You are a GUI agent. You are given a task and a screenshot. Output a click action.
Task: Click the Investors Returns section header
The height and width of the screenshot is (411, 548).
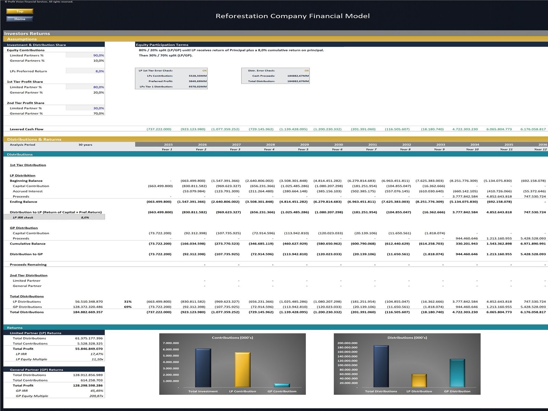[x=27, y=34]
